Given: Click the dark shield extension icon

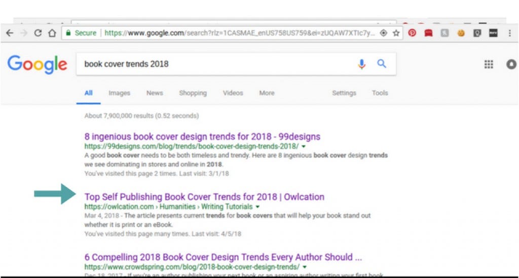Looking at the screenshot, I should point(477,33).
